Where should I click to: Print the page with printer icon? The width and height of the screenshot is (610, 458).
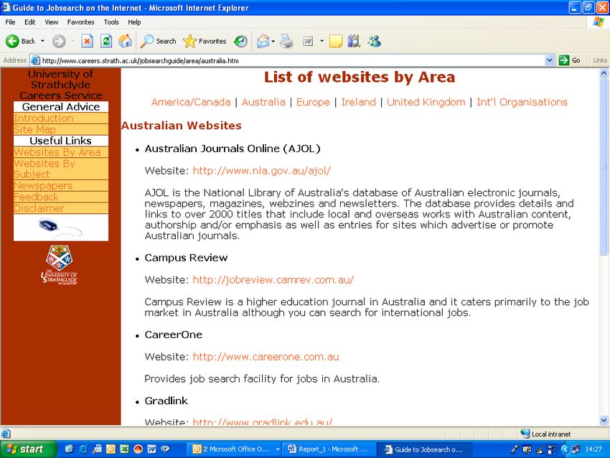(x=287, y=41)
